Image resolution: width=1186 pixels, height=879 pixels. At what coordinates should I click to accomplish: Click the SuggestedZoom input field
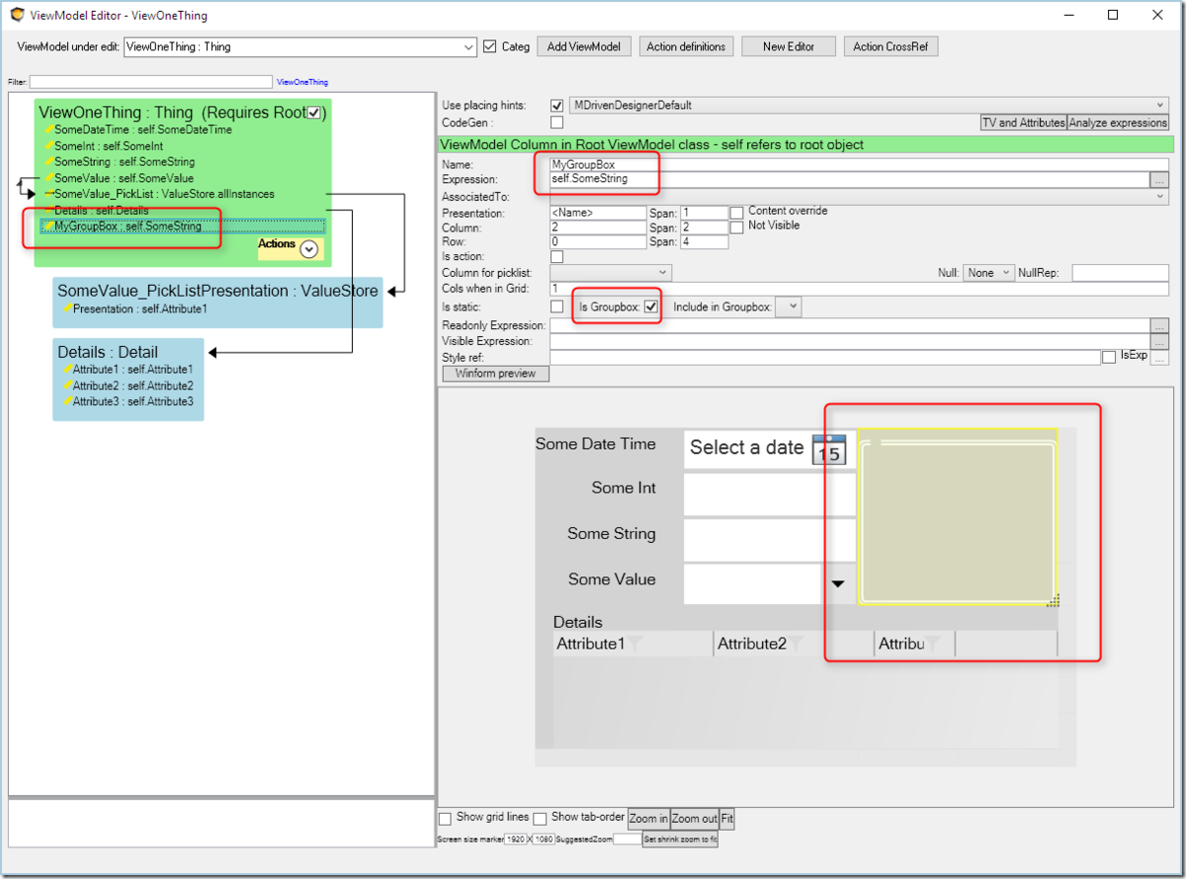pos(627,839)
